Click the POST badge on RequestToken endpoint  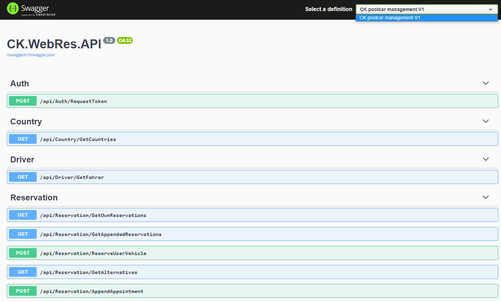[x=22, y=101]
